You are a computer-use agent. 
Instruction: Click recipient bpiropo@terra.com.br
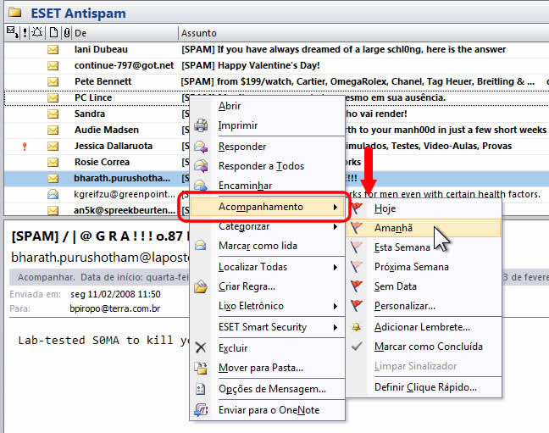[115, 308]
